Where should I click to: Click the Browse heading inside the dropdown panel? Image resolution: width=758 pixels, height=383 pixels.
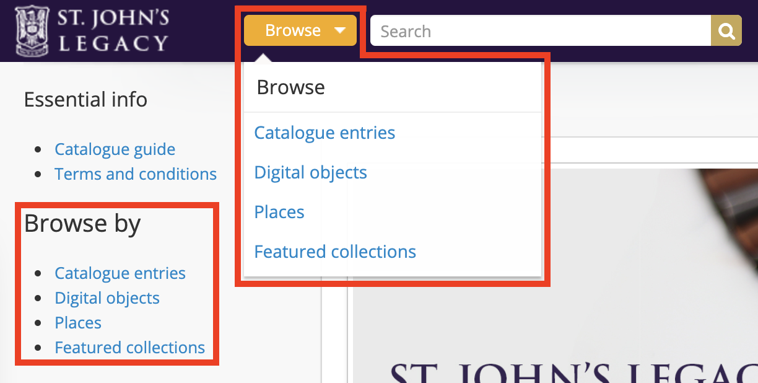290,87
